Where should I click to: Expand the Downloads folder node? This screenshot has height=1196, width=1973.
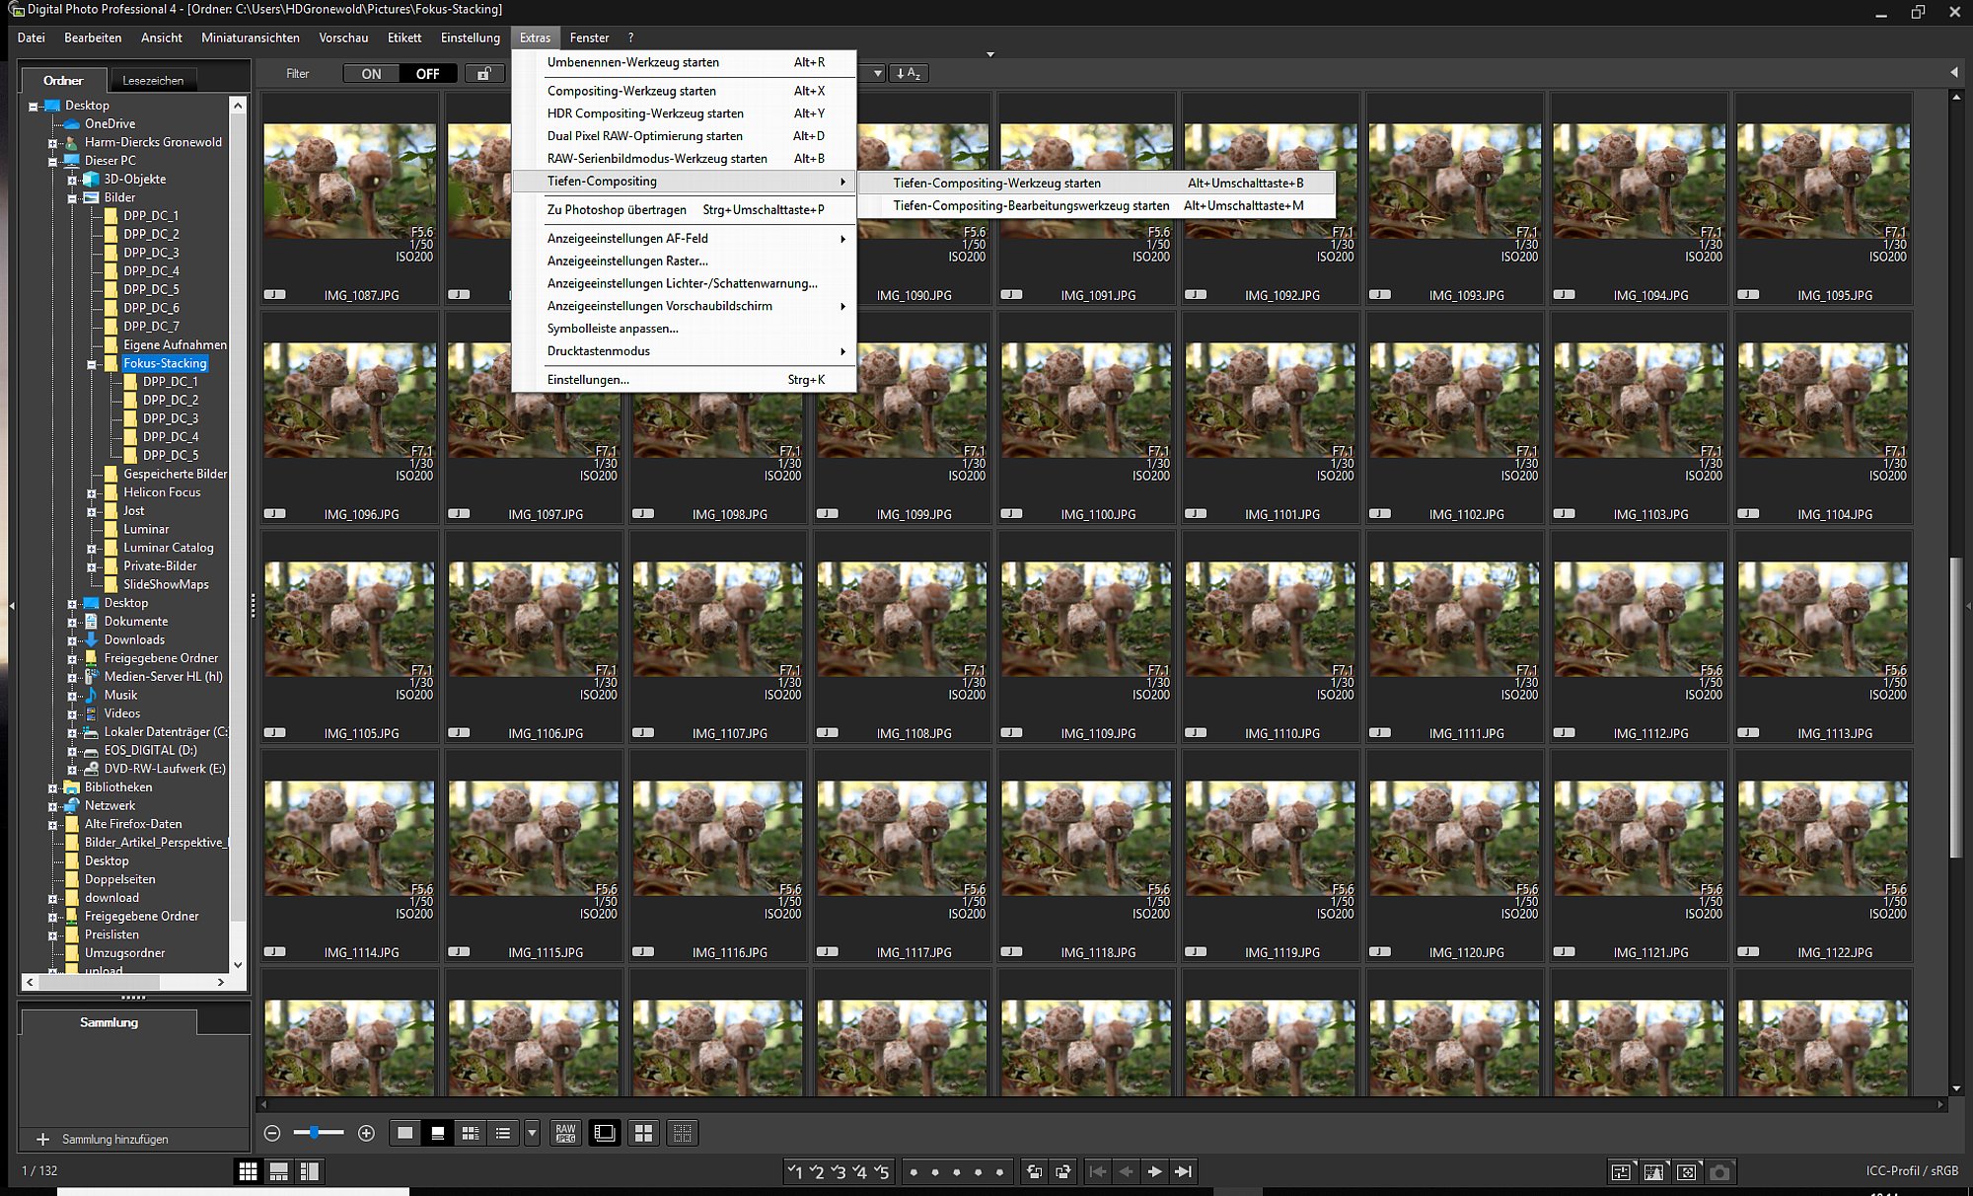coord(72,640)
